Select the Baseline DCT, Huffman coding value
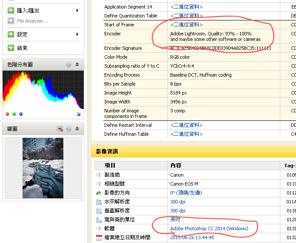The width and height of the screenshot is (296, 243). coord(201,75)
